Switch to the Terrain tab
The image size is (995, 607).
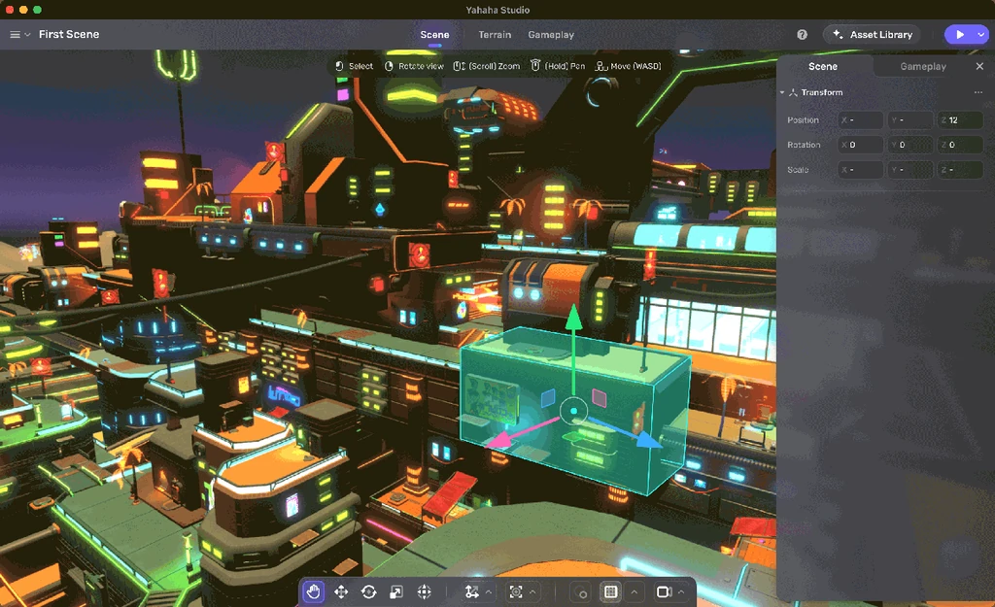[x=495, y=35]
